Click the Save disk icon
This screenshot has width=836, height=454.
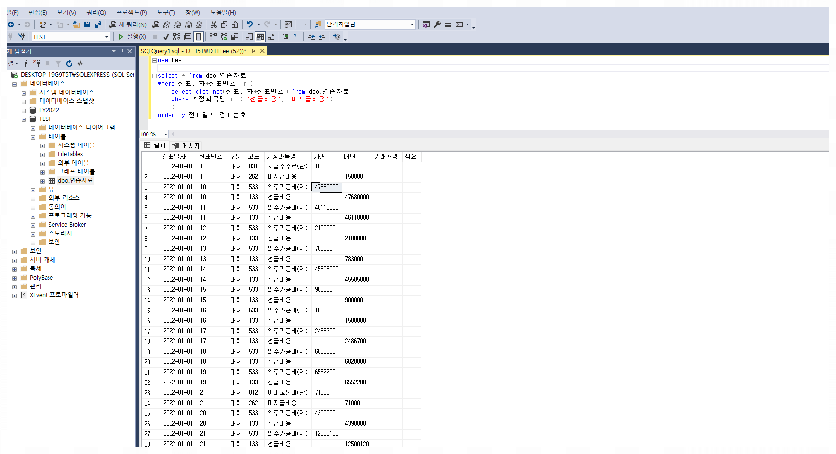click(87, 24)
